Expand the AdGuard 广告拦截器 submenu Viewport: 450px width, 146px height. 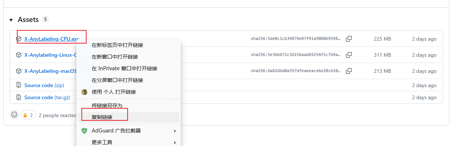click(128, 131)
